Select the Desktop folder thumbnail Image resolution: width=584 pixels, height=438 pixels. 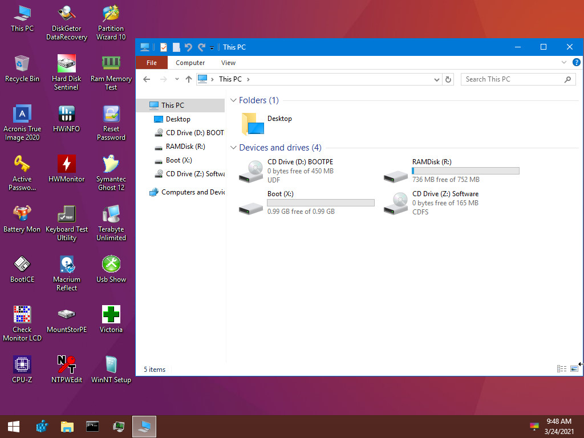pyautogui.click(x=253, y=124)
